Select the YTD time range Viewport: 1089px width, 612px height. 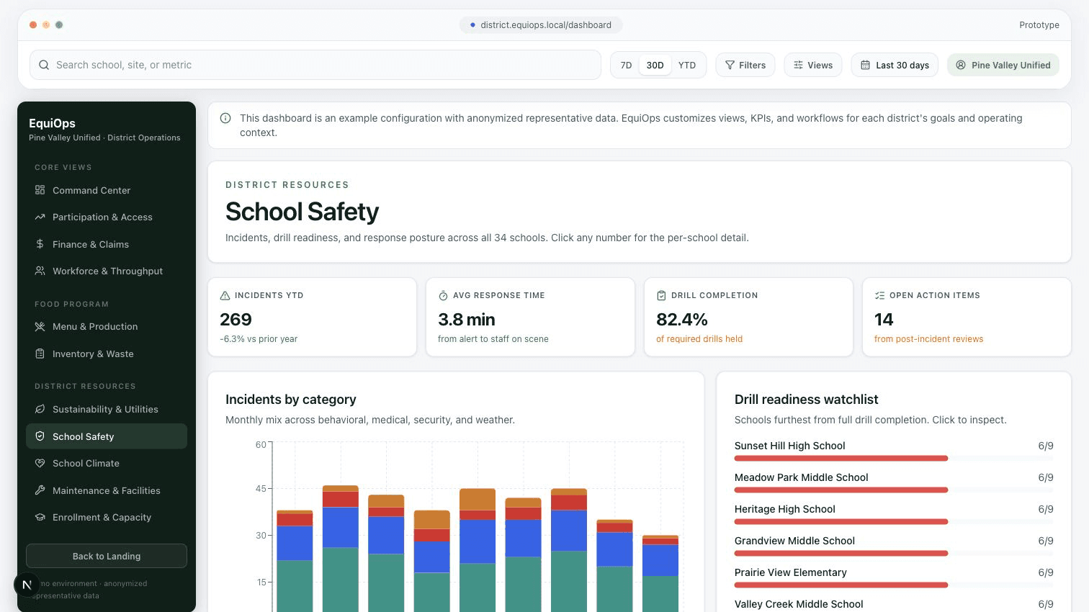pyautogui.click(x=687, y=65)
